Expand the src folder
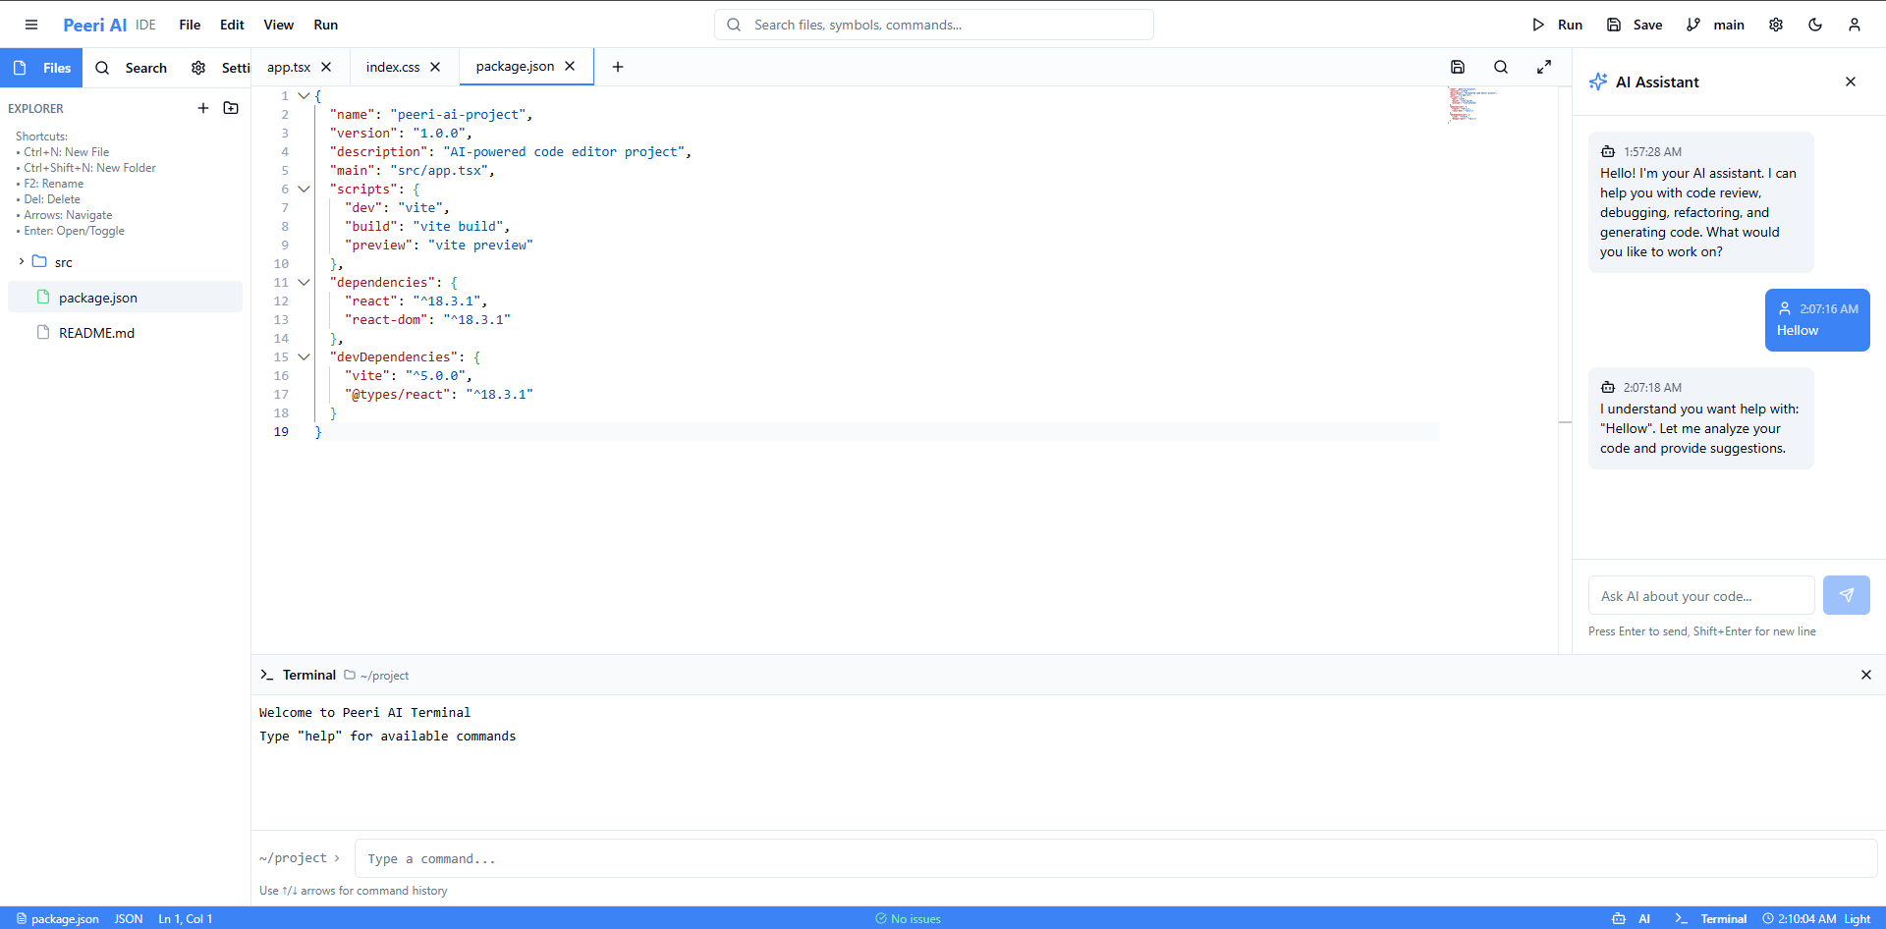Image resolution: width=1886 pixels, height=929 pixels. tap(22, 262)
